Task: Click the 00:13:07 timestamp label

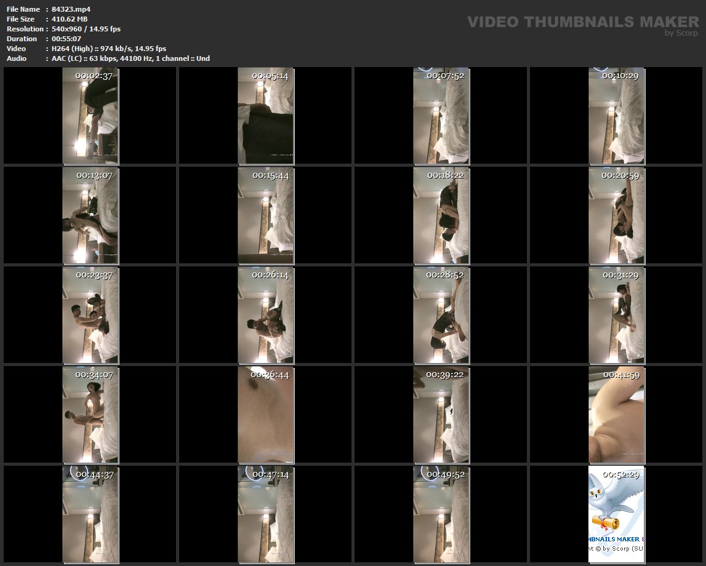Action: pos(94,175)
